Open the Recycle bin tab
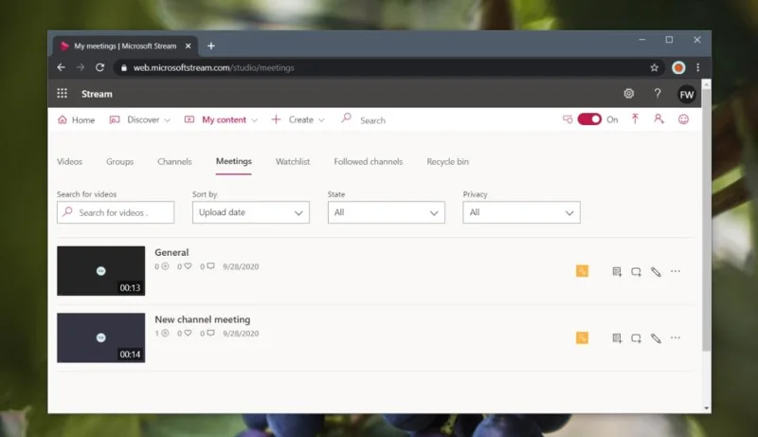 447,161
